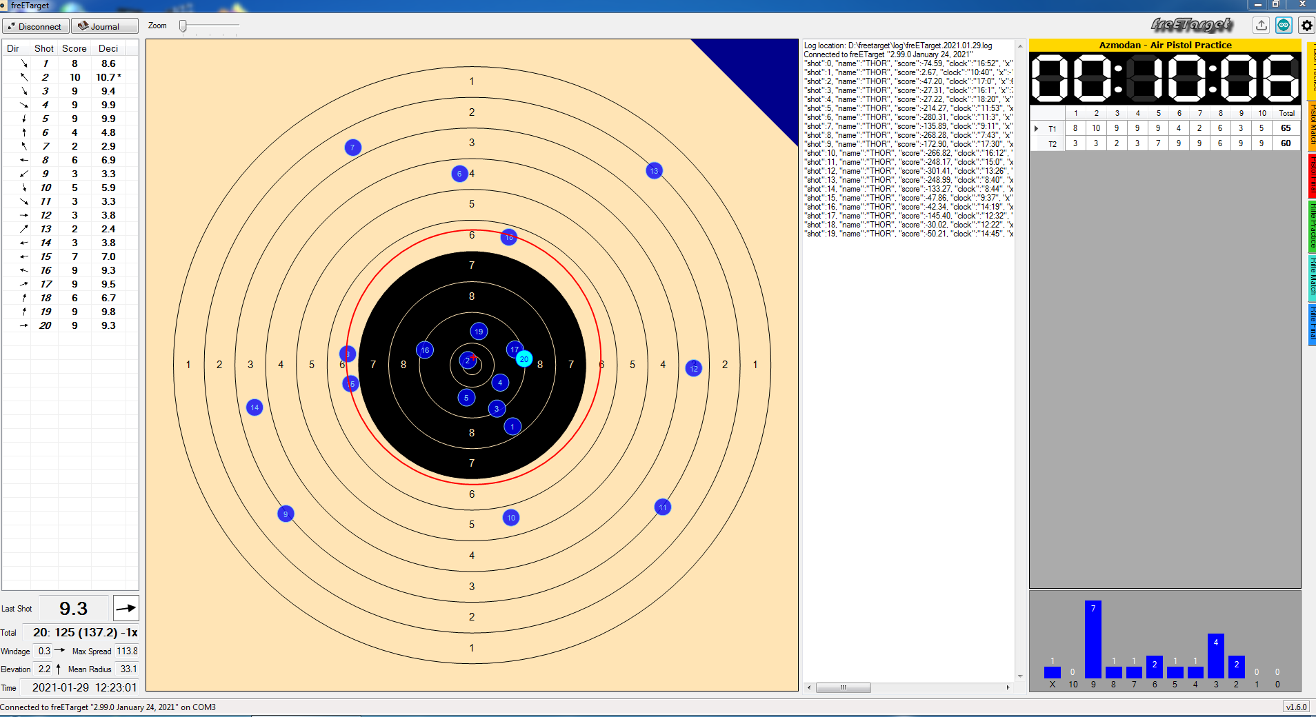Click shot marker 7 on target
This screenshot has height=717, width=1316.
click(x=352, y=147)
